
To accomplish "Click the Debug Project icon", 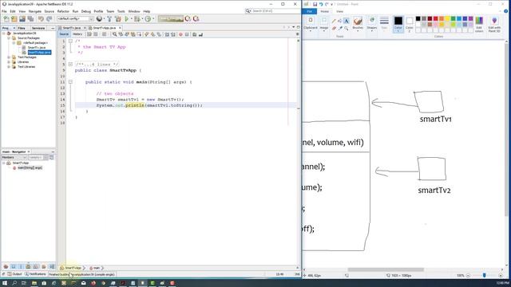I will tap(137, 19).
